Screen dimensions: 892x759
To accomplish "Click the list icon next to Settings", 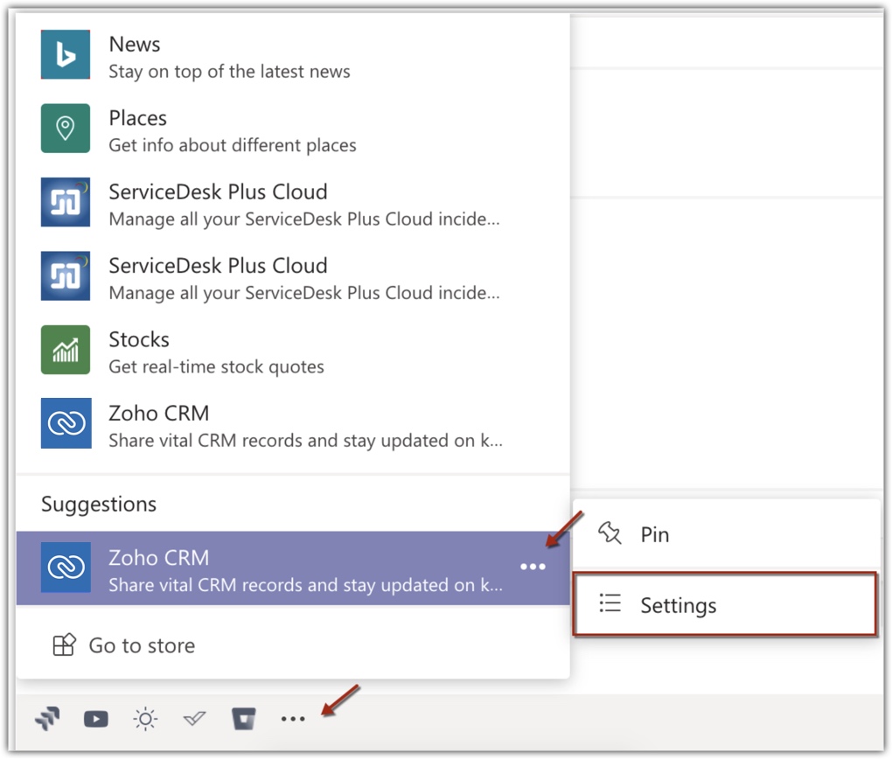I will coord(610,603).
